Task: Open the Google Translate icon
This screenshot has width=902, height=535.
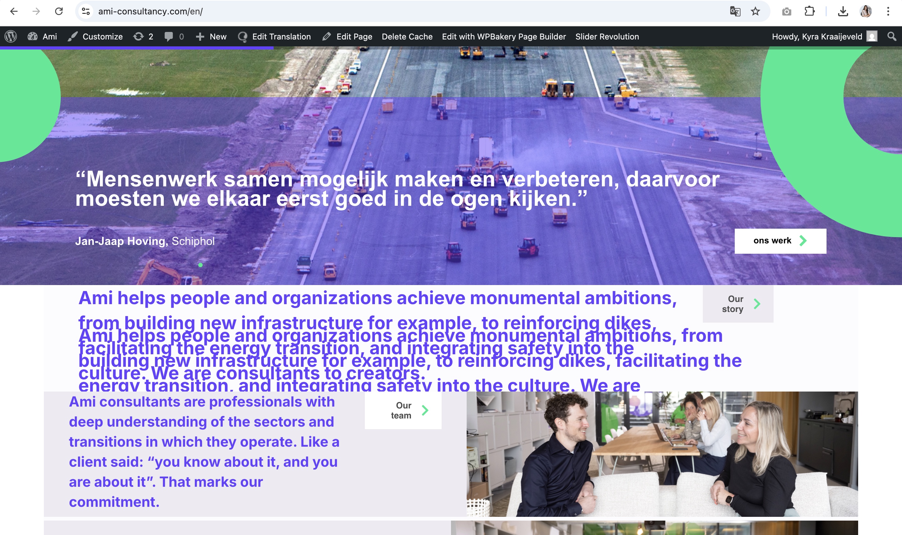Action: [735, 12]
